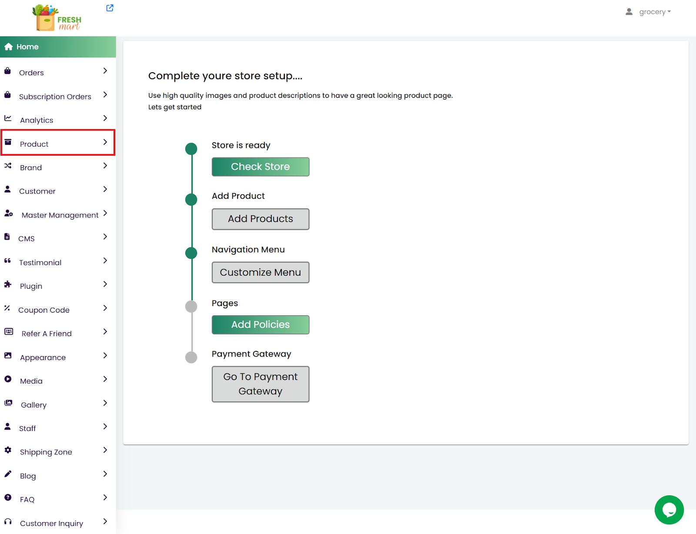Expand the Product menu chevron
Viewport: 696px width, 534px height.
[105, 142]
